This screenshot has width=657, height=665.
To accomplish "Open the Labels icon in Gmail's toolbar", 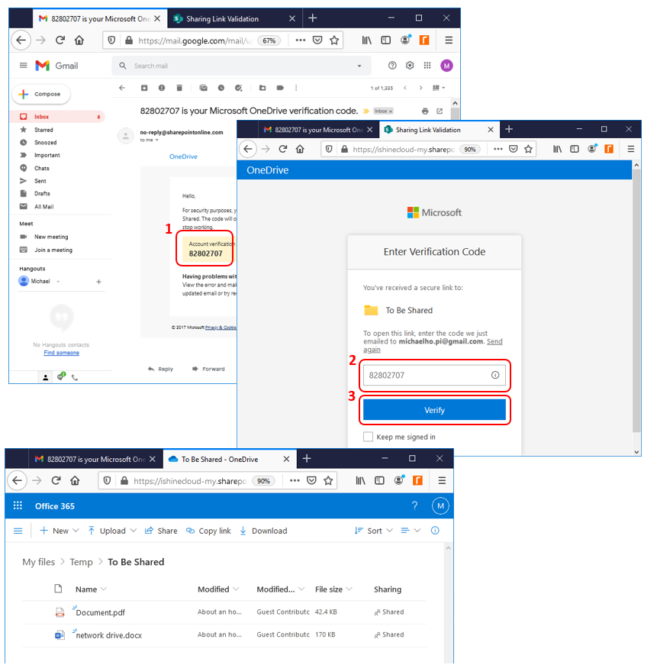I will [280, 88].
